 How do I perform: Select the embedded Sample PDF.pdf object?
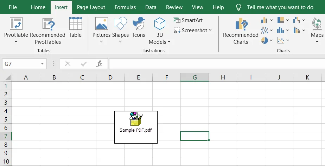(136, 127)
